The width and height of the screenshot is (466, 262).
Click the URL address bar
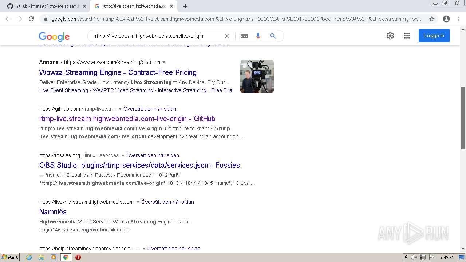[x=237, y=19]
